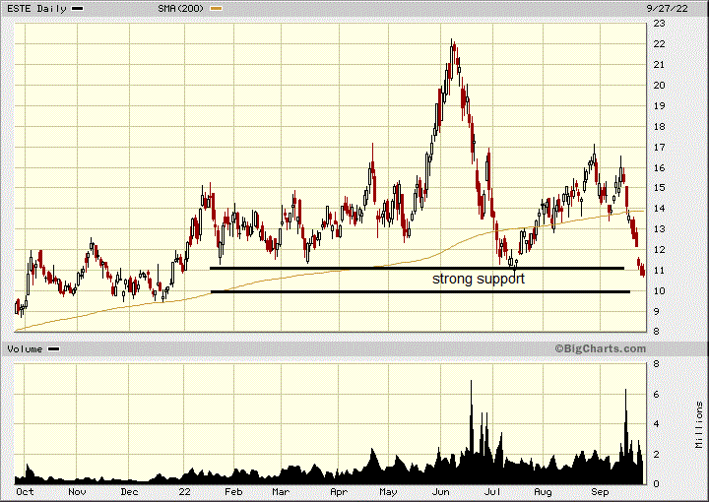Screen dimensions: 709x502
Task: Click the Millions axis label
Action: (699, 424)
